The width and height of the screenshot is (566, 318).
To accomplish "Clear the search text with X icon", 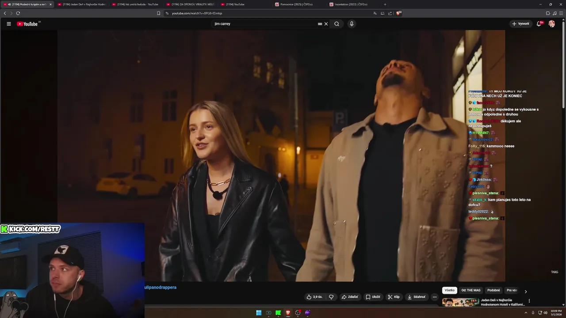I will (326, 24).
